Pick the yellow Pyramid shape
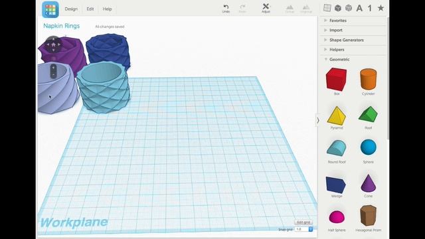 point(337,116)
